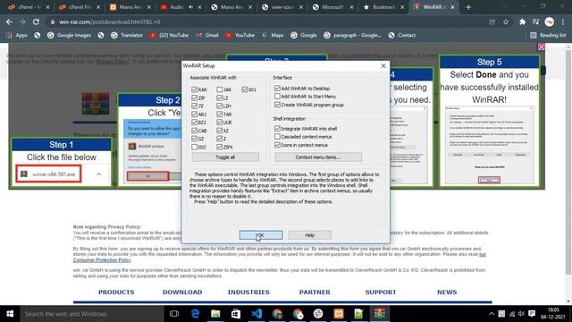Image resolution: width=572 pixels, height=322 pixels.
Task: Check the ISO association checkbox
Action: click(x=194, y=147)
